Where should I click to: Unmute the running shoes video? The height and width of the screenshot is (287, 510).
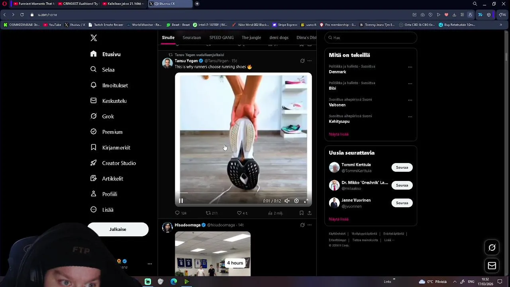287,201
